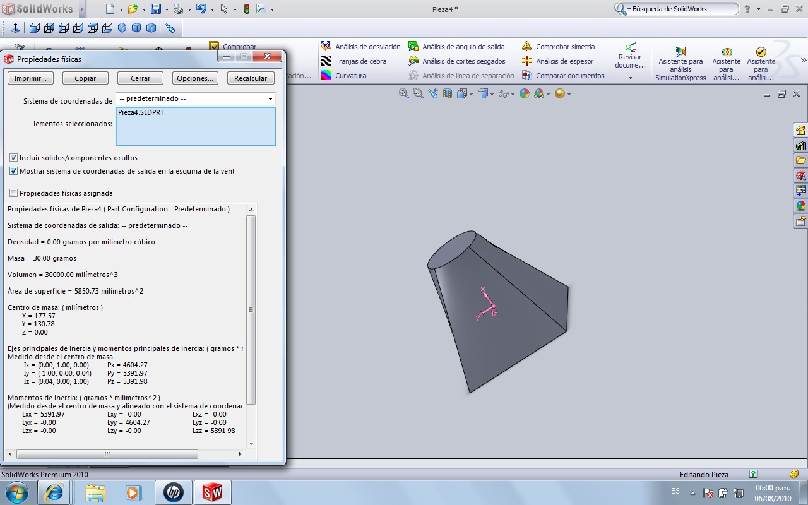Launch Análisis de ángulo de salida
This screenshot has width=808, height=505.
pos(456,47)
